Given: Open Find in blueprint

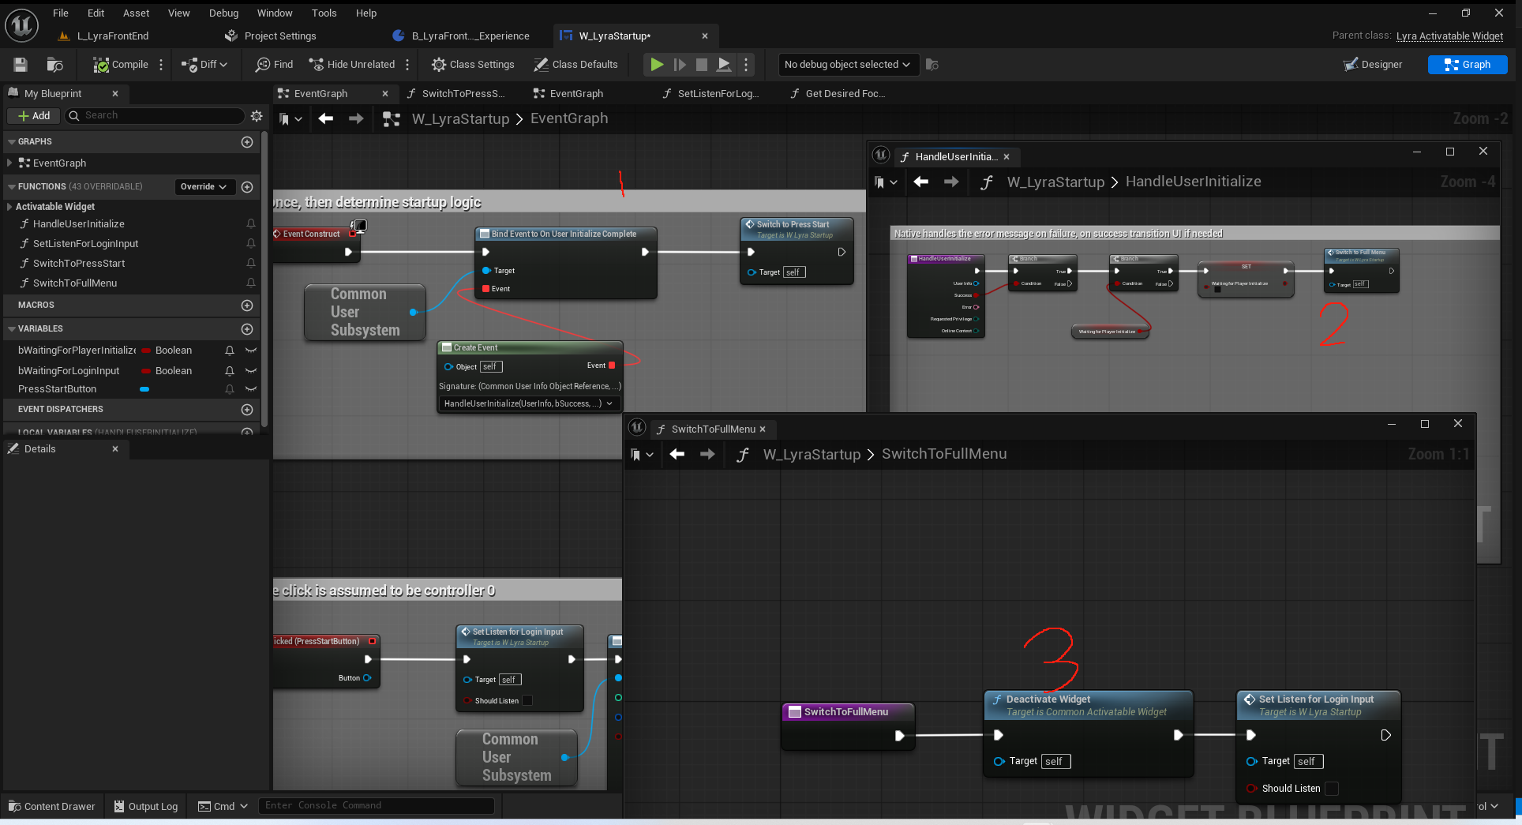Looking at the screenshot, I should (274, 65).
